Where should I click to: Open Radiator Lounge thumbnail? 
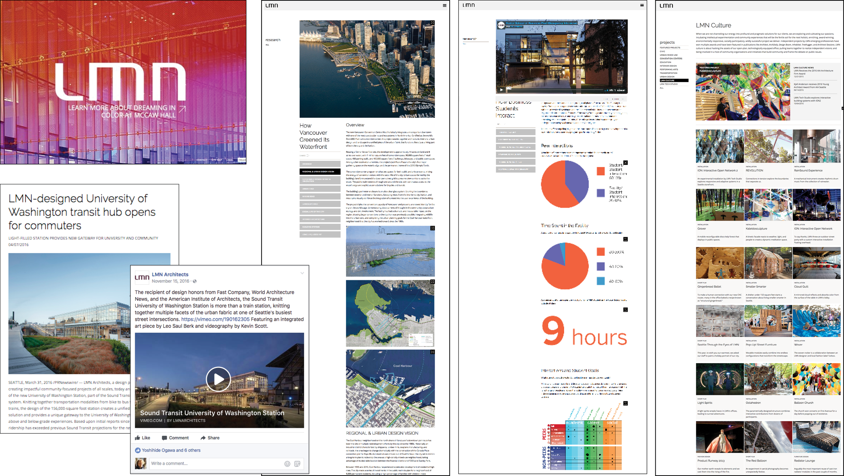coord(816,437)
